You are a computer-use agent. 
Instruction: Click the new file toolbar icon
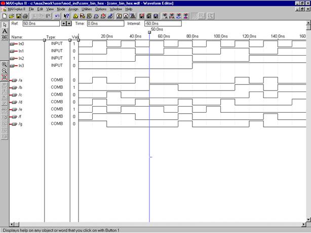[x=4, y=16]
